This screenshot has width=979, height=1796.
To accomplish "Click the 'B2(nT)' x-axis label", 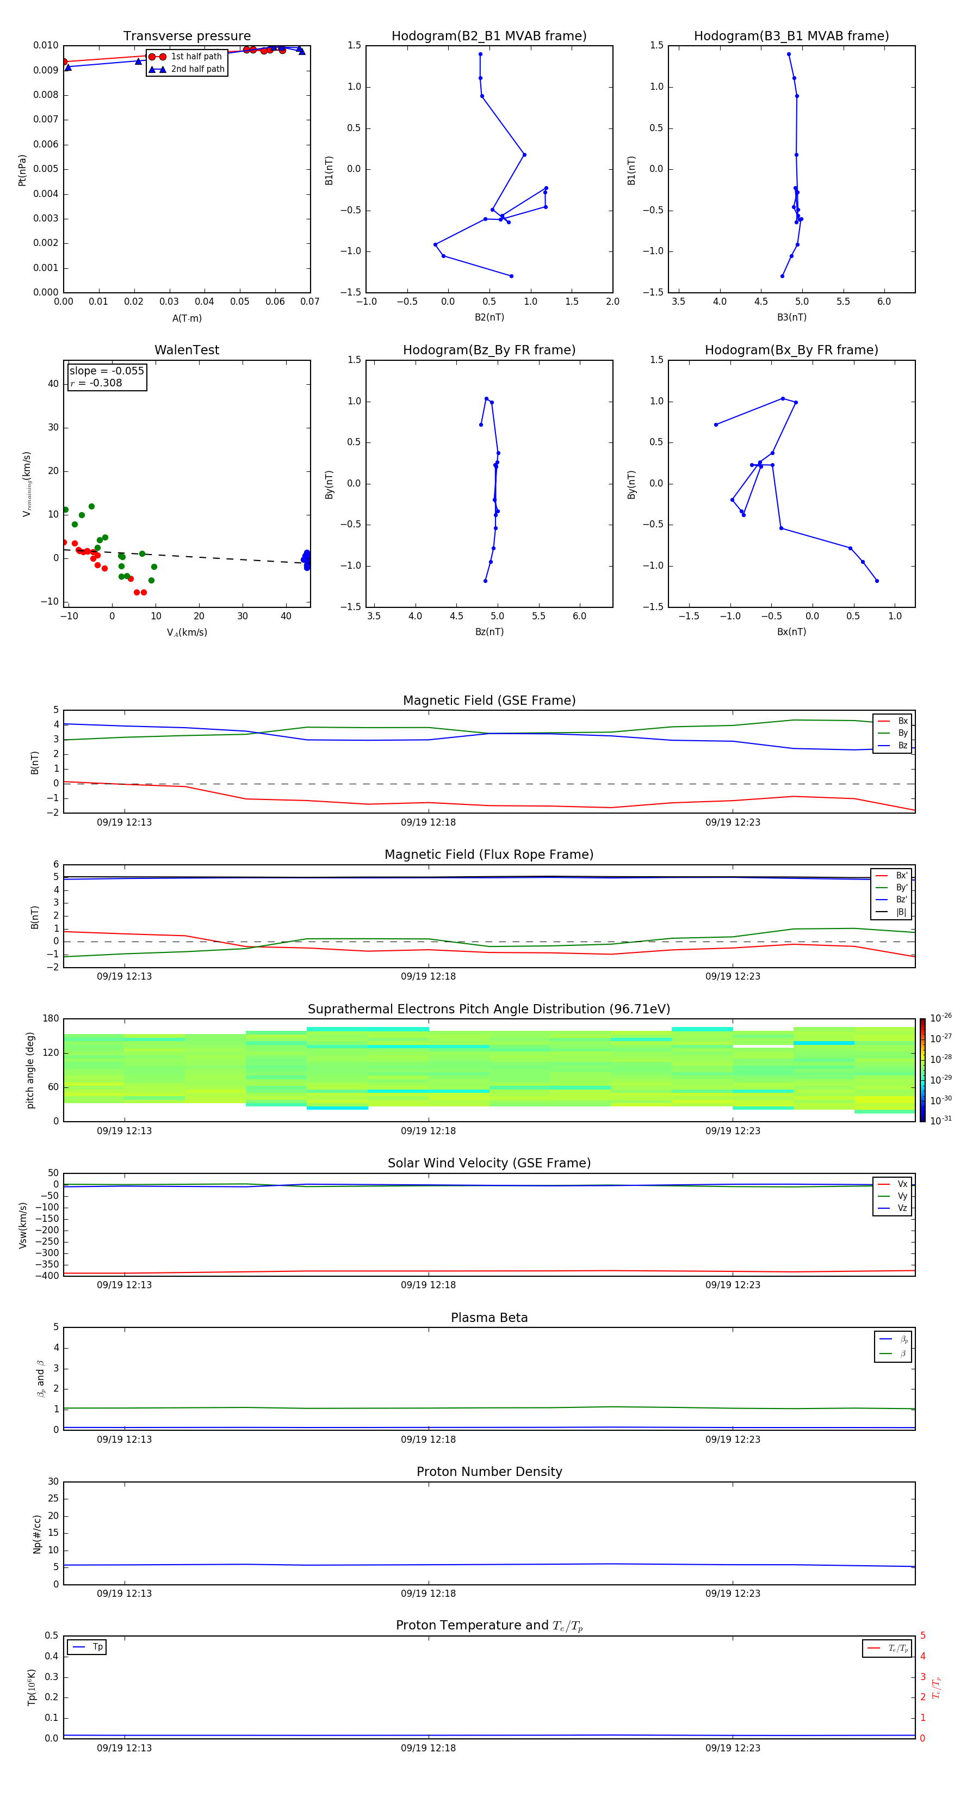I will point(489,317).
